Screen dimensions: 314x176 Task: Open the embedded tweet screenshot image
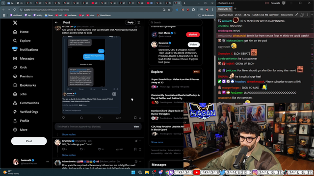[x=92, y=75]
